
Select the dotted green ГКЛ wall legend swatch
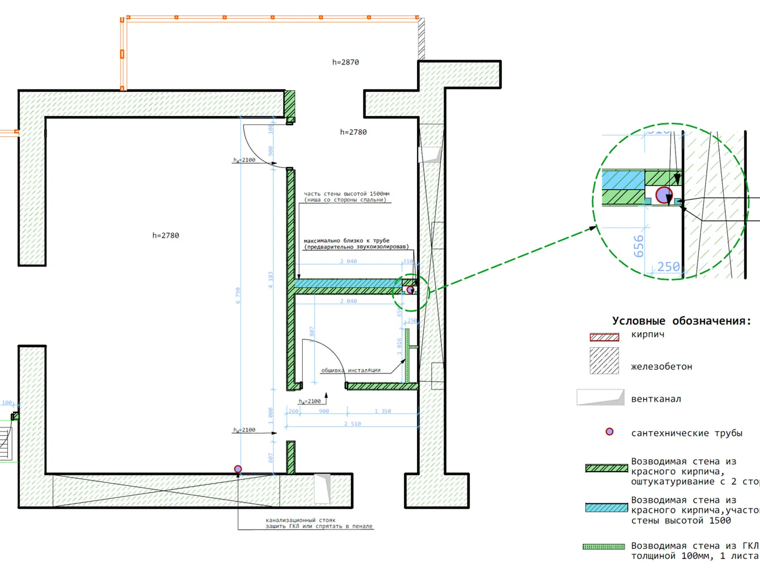pos(604,547)
